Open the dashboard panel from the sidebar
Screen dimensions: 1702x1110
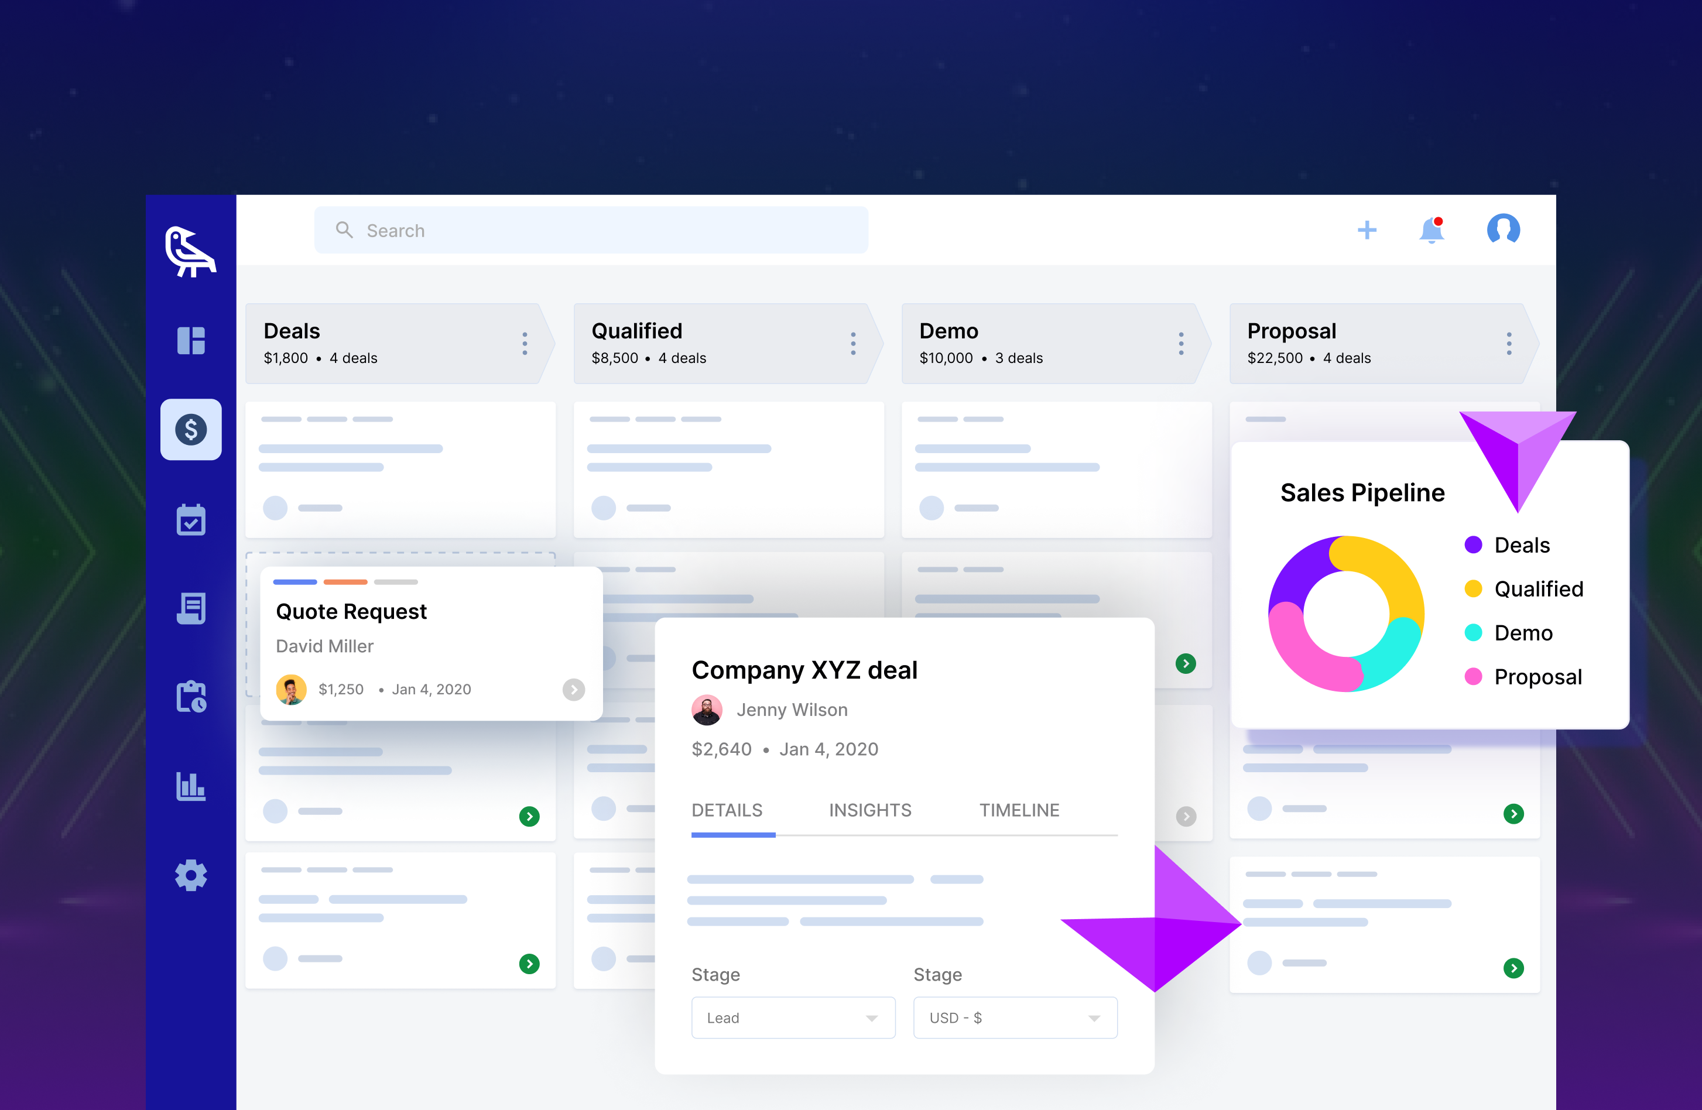pyautogui.click(x=190, y=341)
